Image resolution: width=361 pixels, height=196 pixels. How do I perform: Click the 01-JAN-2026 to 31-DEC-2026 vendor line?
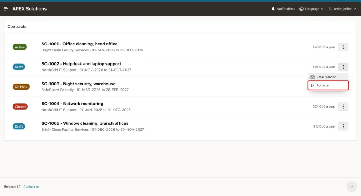(x=92, y=50)
